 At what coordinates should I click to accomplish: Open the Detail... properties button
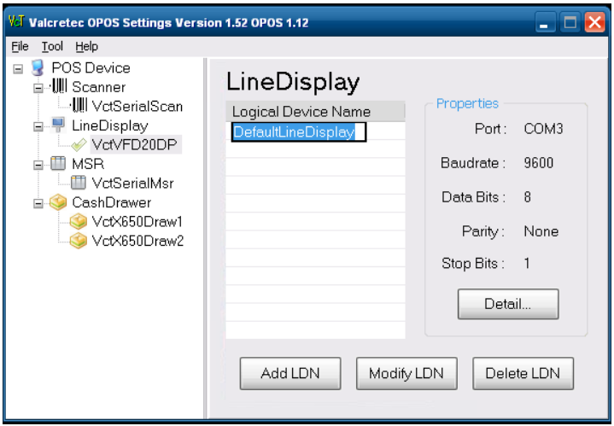pyautogui.click(x=508, y=304)
